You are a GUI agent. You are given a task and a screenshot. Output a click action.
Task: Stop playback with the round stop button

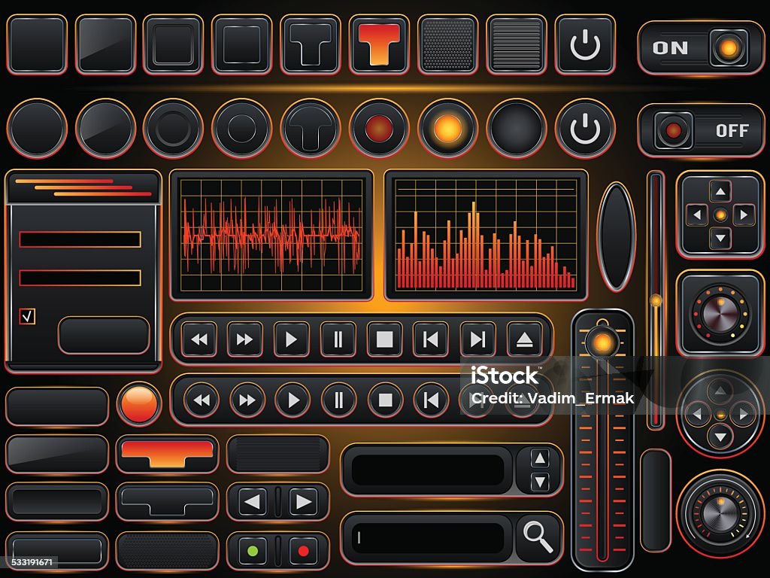(x=386, y=400)
